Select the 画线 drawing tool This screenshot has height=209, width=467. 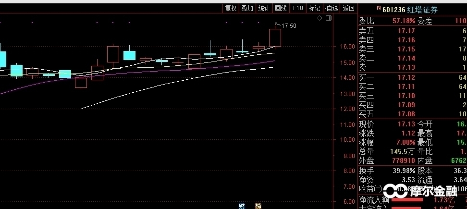(x=281, y=8)
